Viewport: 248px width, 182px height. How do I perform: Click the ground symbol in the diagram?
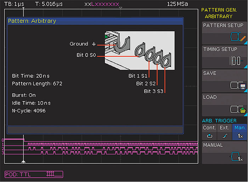coord(94,44)
